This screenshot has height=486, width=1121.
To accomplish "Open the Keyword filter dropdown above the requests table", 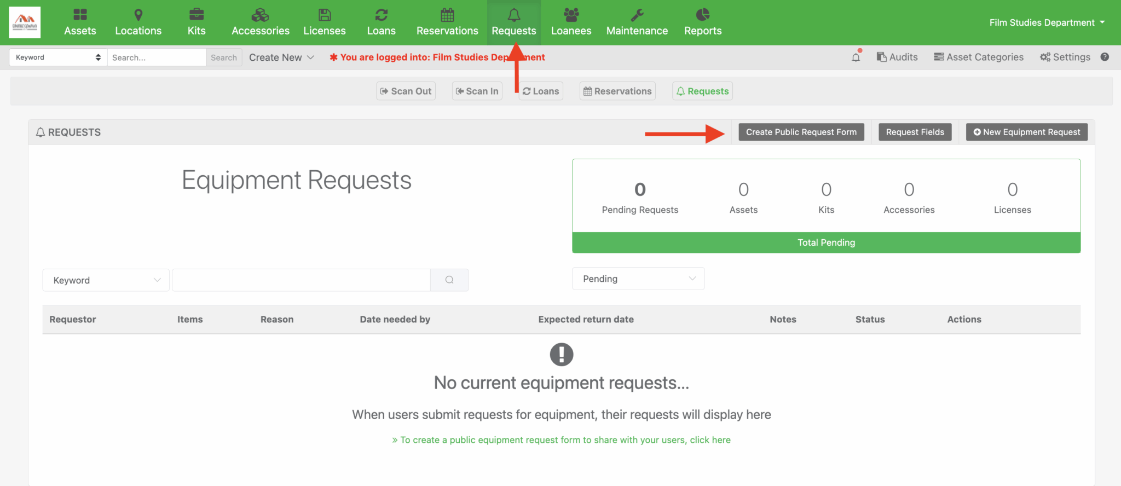I will point(106,280).
